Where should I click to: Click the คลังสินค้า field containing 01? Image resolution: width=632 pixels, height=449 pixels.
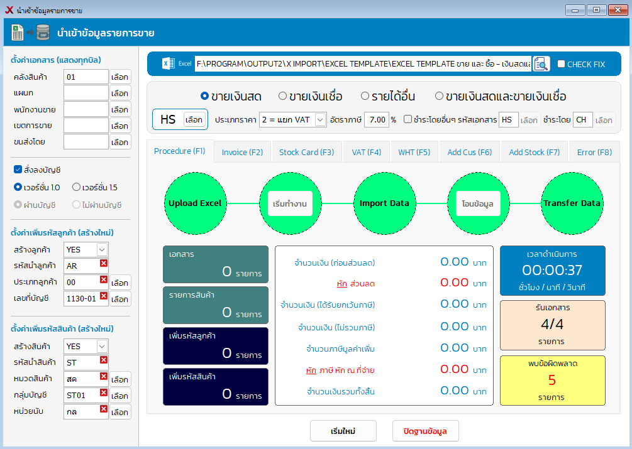point(86,77)
